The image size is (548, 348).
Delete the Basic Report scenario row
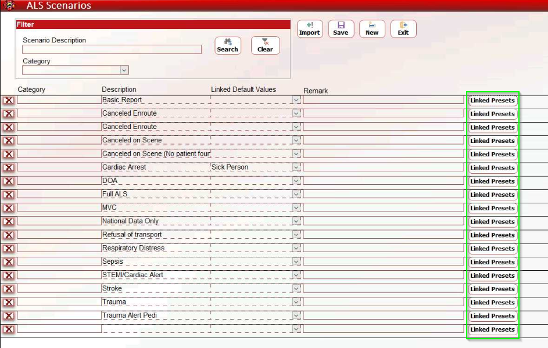(9, 100)
